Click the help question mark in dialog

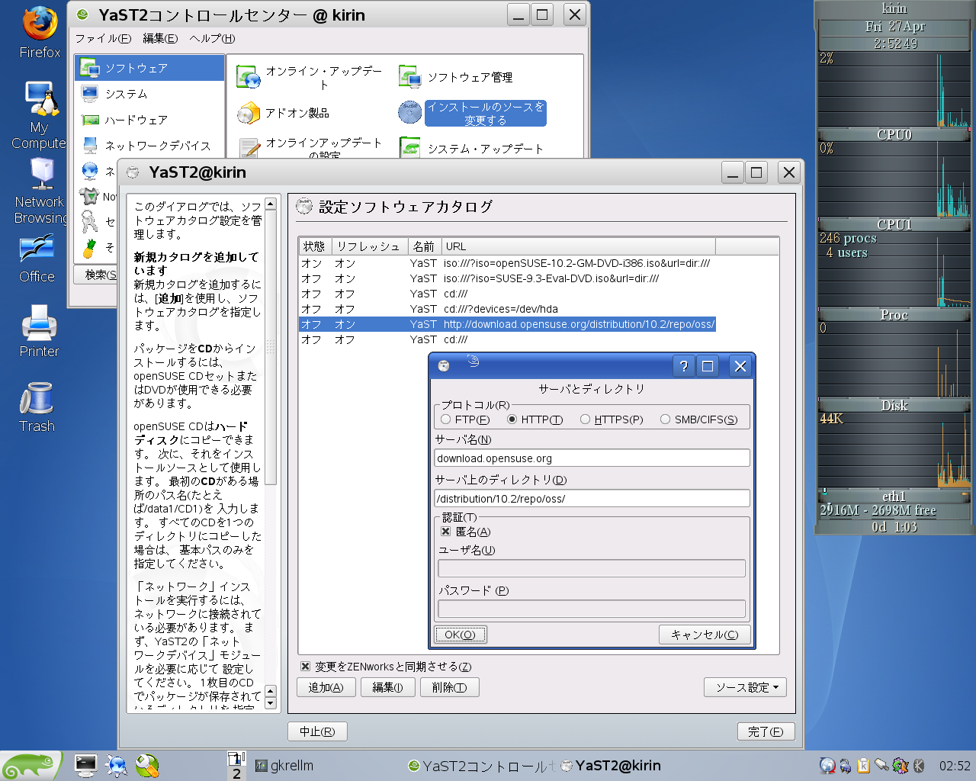pos(683,366)
